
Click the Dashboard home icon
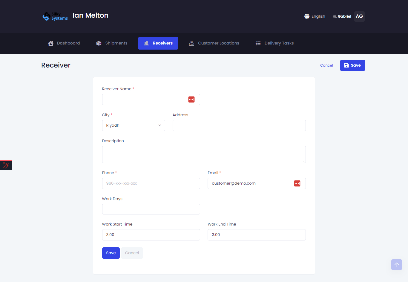pos(50,43)
